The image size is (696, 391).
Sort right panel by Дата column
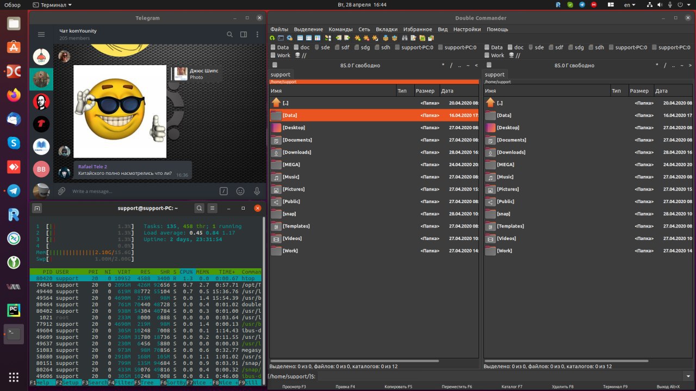pos(673,91)
